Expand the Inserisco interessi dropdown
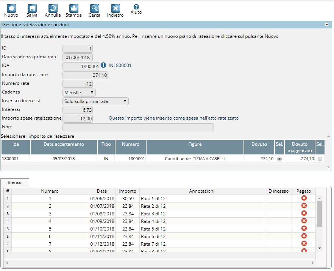334x271 pixels. (x=95, y=101)
